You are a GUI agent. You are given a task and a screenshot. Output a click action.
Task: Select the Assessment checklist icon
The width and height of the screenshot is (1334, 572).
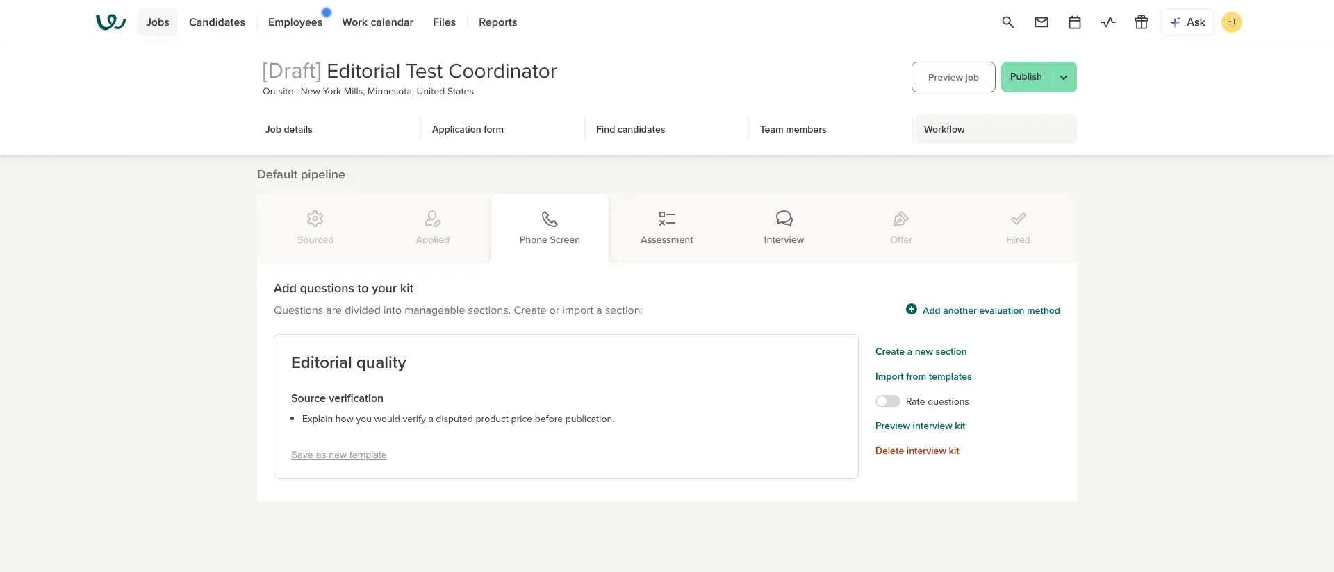click(667, 219)
